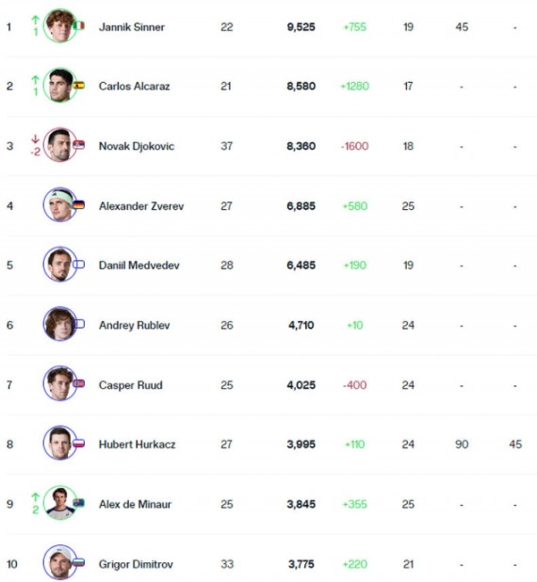The width and height of the screenshot is (537, 582).
Task: Click the Australian flag beside de Minaur
Action: coord(78,503)
